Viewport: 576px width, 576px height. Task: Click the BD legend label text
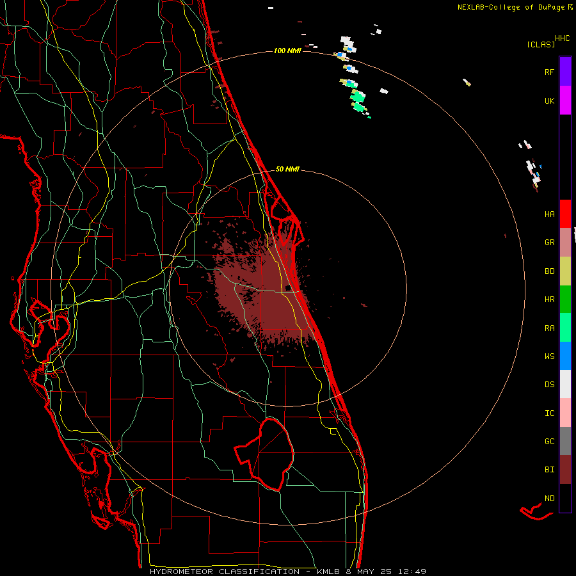pos(549,271)
